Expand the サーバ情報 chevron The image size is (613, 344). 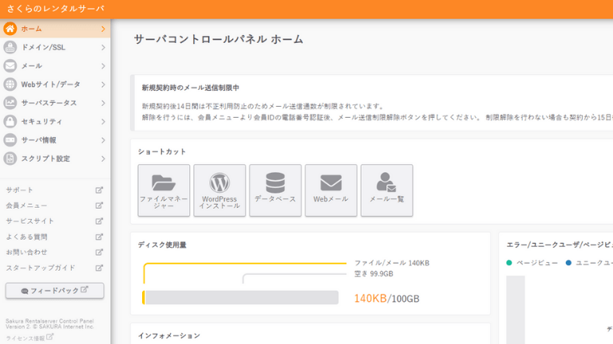(x=103, y=140)
